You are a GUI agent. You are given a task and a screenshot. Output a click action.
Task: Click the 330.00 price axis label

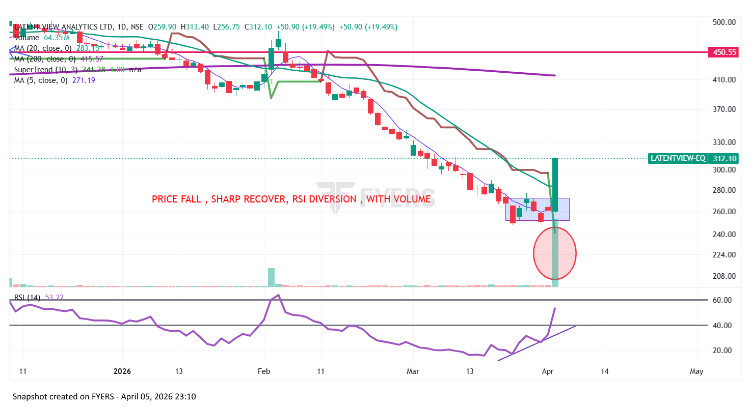pos(725,142)
